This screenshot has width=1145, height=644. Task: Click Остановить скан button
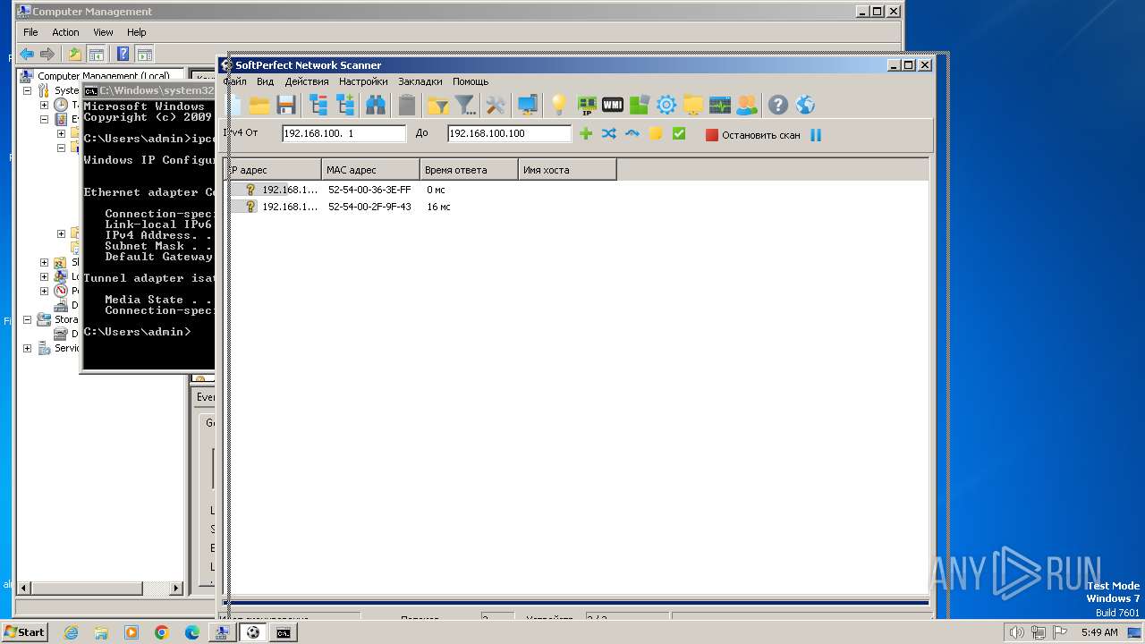pyautogui.click(x=752, y=135)
